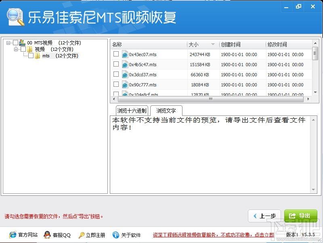Switch to the 浏览十六进制 tab
323x243 pixels.
pos(132,111)
